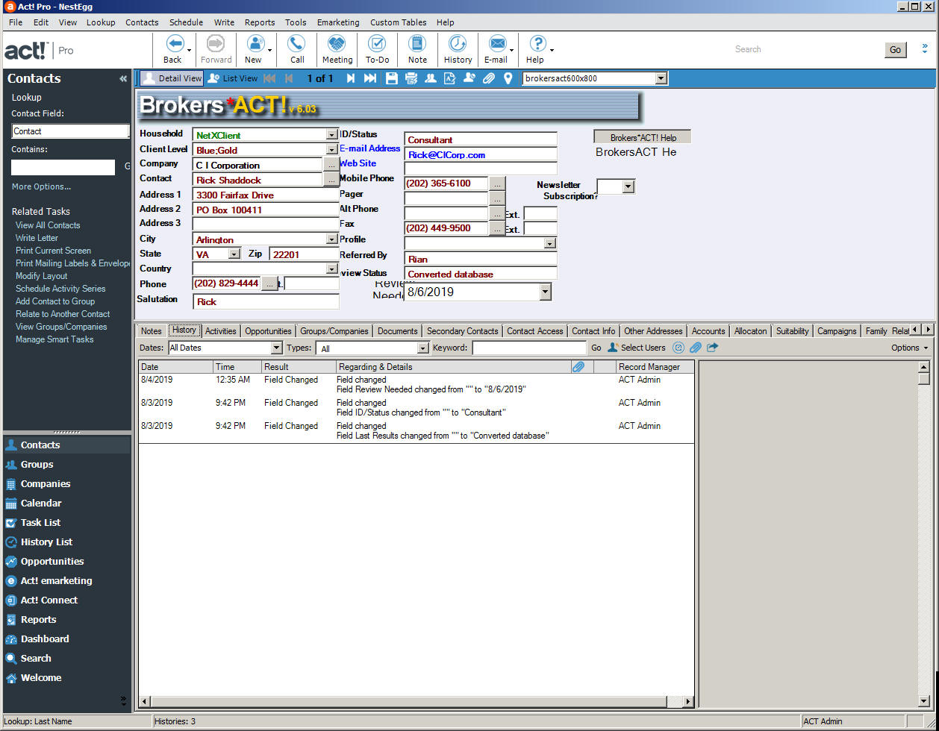Switch to Detail View
939x731 pixels.
pyautogui.click(x=172, y=78)
